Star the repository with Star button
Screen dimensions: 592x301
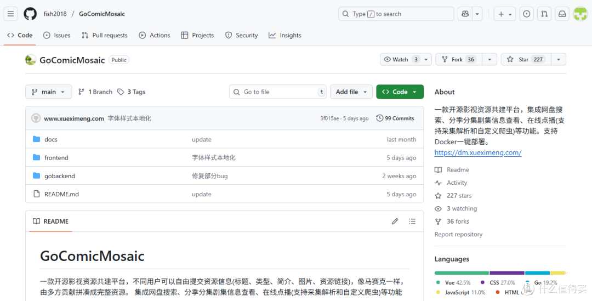tap(526, 59)
